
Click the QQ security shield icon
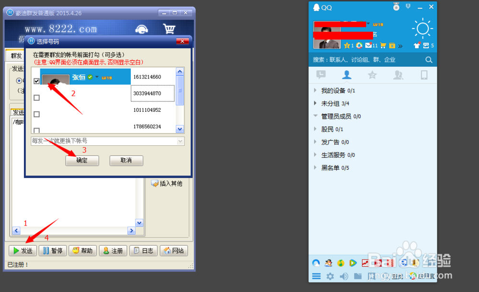point(408,6)
